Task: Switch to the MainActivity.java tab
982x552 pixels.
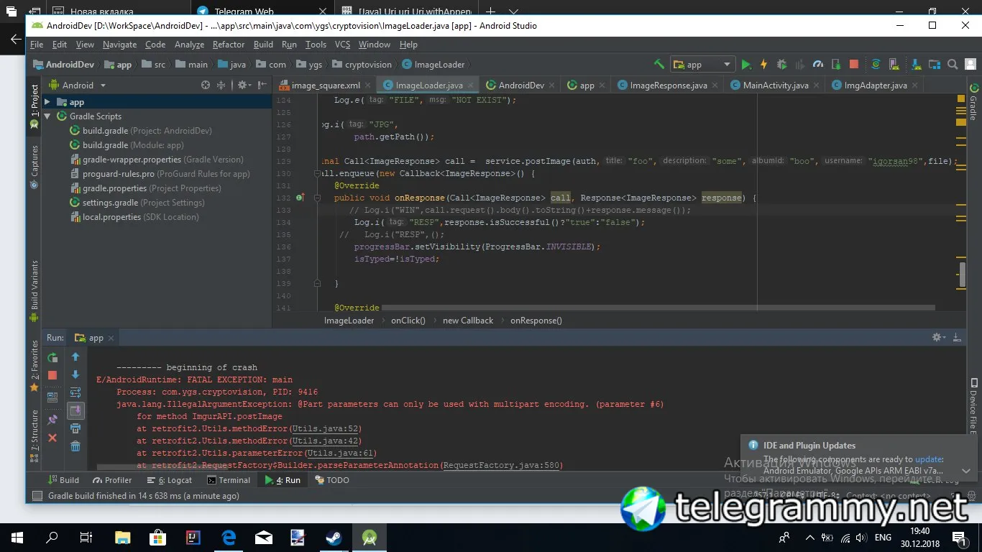Action: pos(769,85)
